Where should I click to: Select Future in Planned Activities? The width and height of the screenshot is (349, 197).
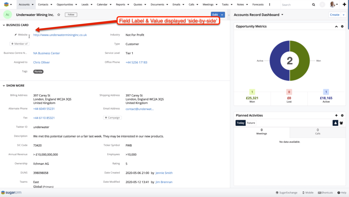[251, 123]
